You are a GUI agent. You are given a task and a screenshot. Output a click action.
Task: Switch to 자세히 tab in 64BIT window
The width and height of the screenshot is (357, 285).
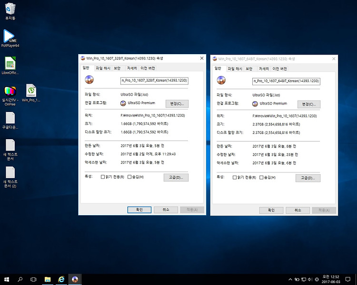click(x=264, y=68)
